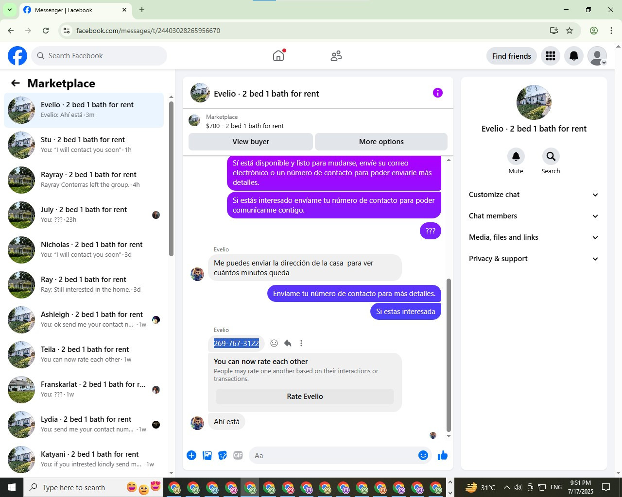622x497 pixels.
Task: Reload the page
Action: pyautogui.click(x=46, y=31)
